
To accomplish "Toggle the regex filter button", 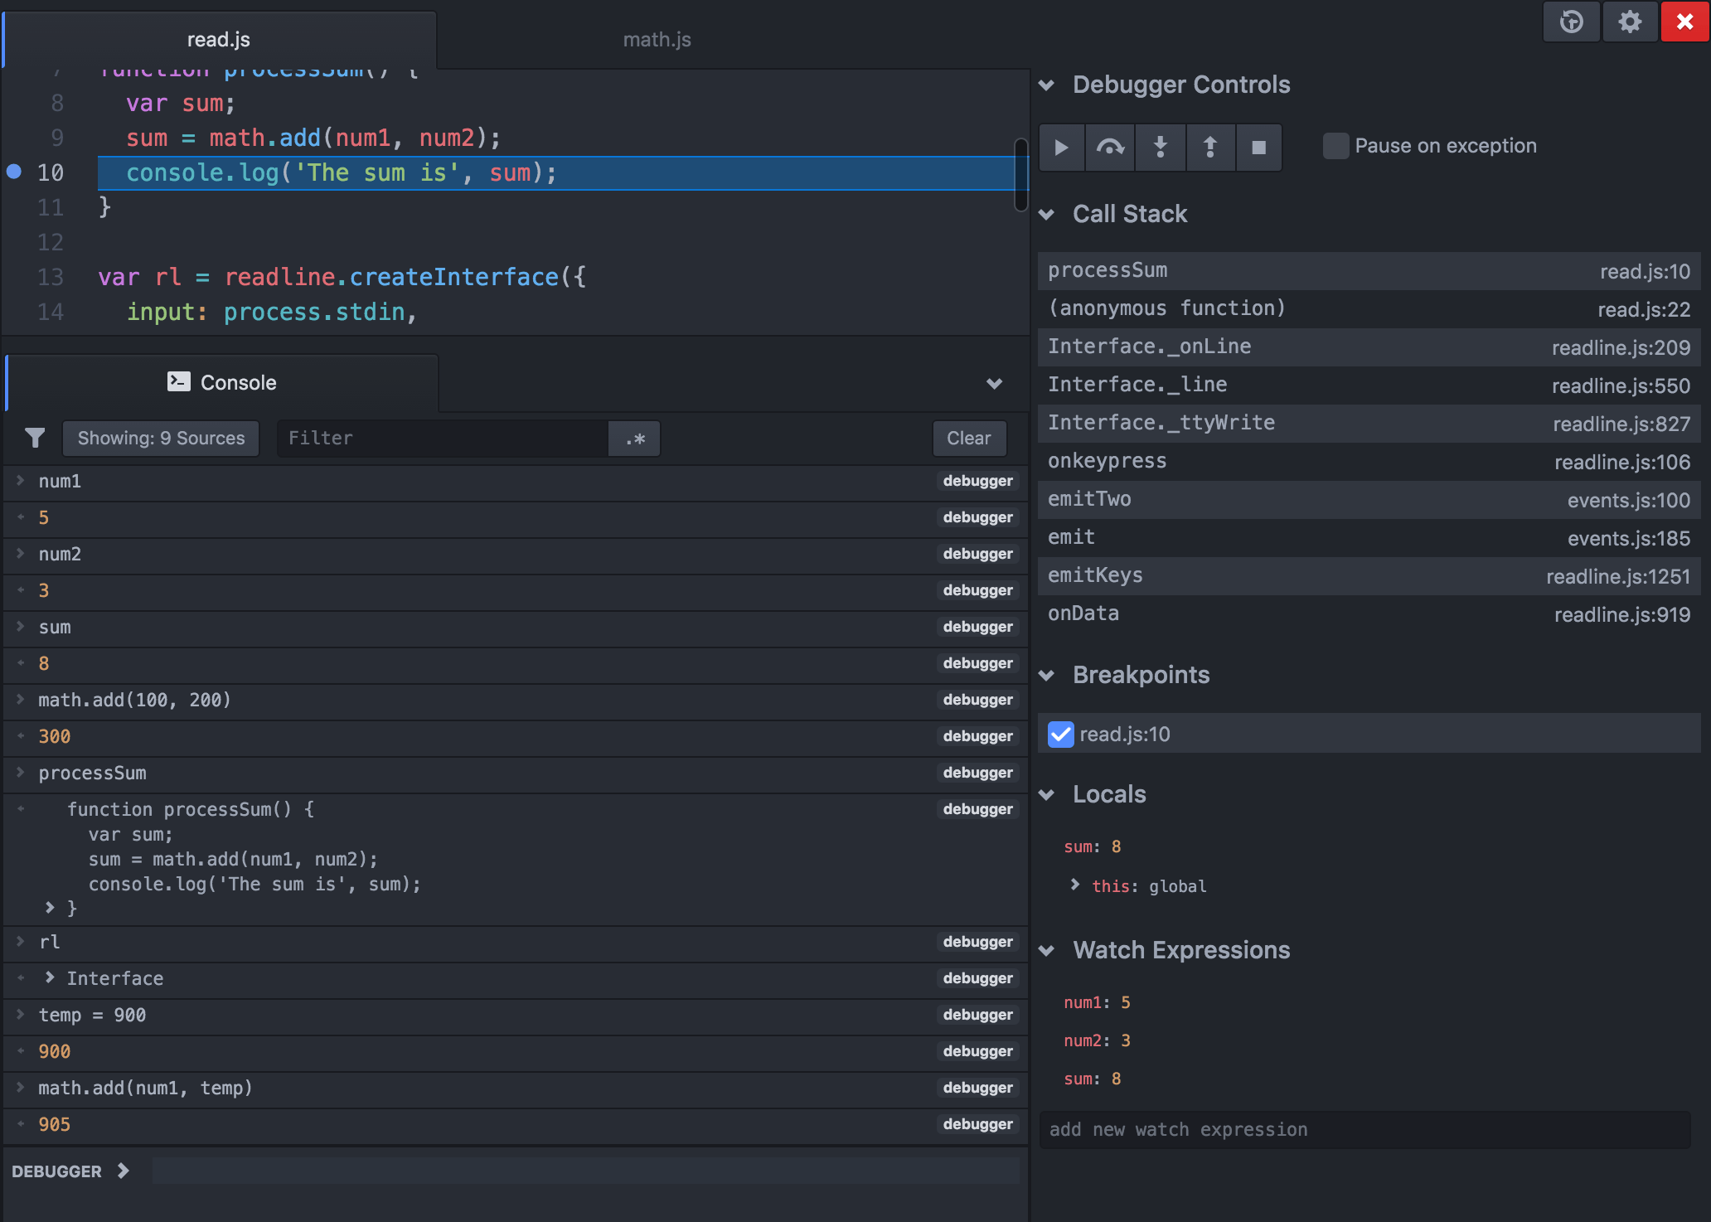I will 634,439.
